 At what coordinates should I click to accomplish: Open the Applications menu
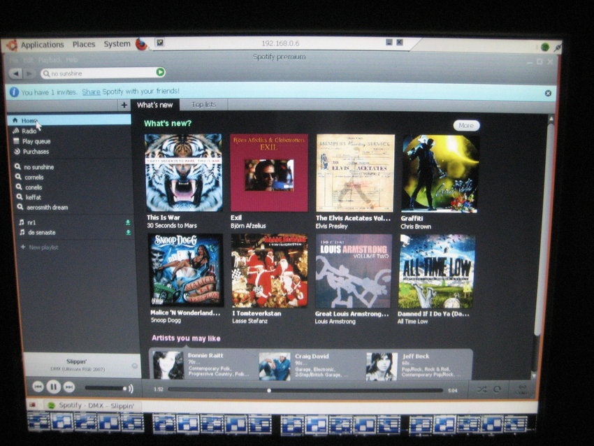point(42,45)
